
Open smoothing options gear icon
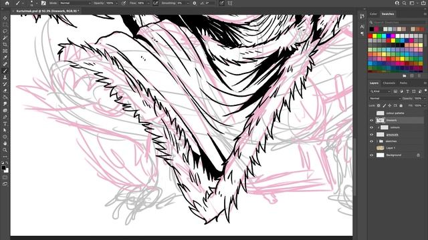195,3
